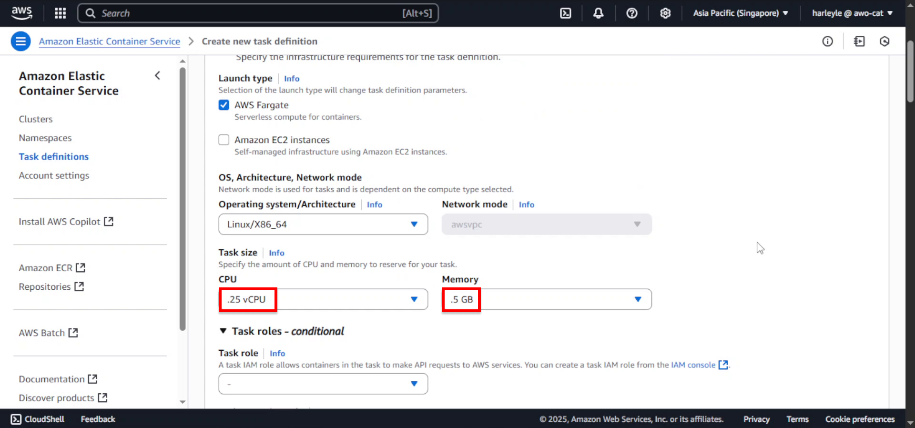Collapse the Amazon Elastic Container Service sidebar
Image resolution: width=915 pixels, height=428 pixels.
click(x=157, y=75)
